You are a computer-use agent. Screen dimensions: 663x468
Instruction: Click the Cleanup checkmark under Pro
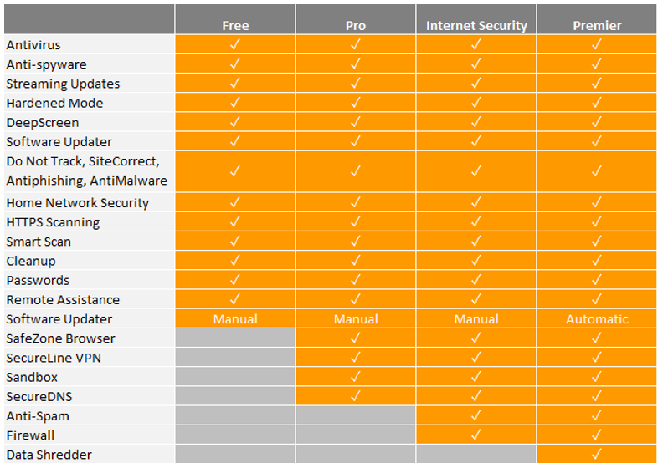[356, 261]
